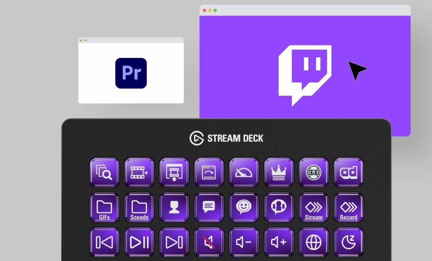The height and width of the screenshot is (261, 432).
Task: Click the Premiere Pro icon
Action: pos(131,73)
